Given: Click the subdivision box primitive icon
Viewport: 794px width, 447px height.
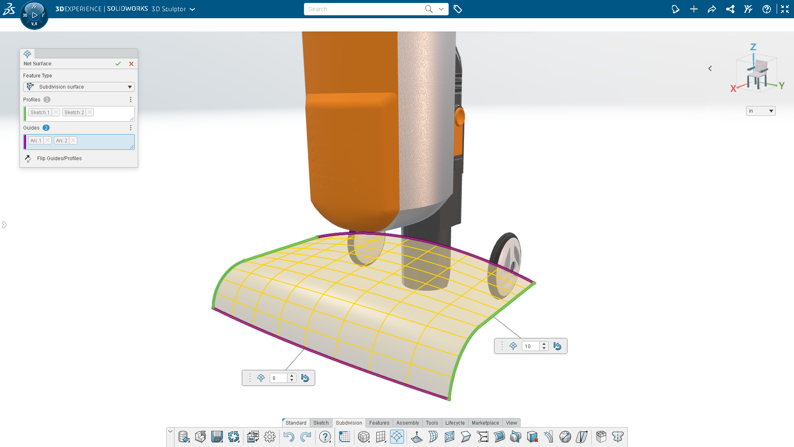Looking at the screenshot, I should coord(364,437).
